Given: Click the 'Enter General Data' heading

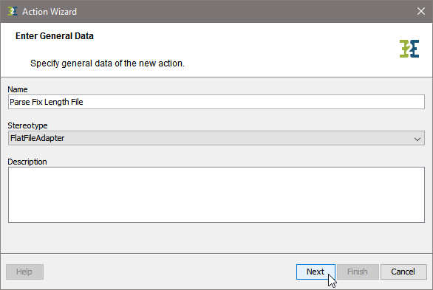Looking at the screenshot, I should click(55, 36).
